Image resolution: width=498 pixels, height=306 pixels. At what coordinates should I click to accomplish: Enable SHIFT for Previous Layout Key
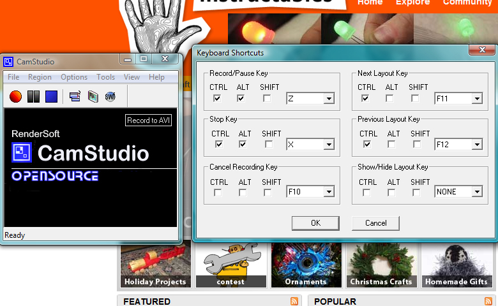coord(417,144)
